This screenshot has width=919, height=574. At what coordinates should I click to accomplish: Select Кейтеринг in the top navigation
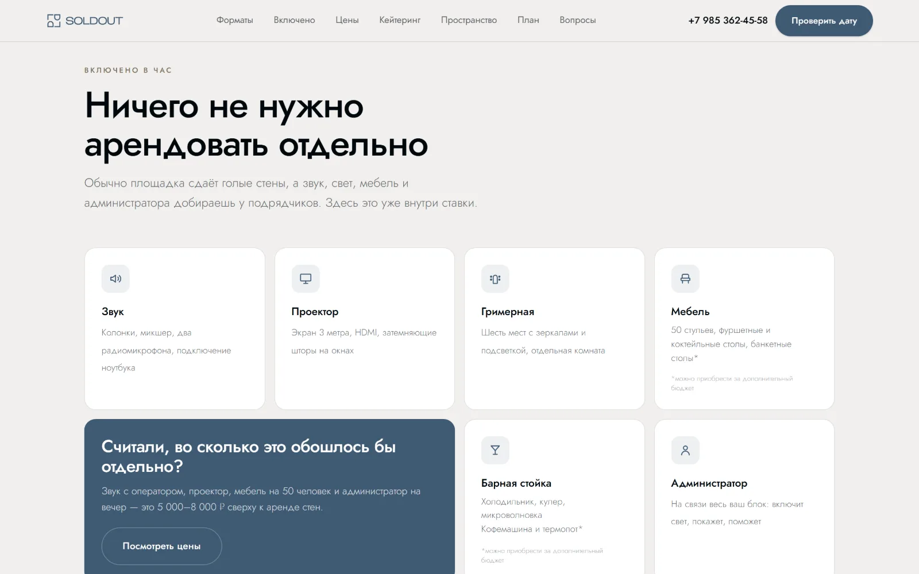tap(400, 20)
